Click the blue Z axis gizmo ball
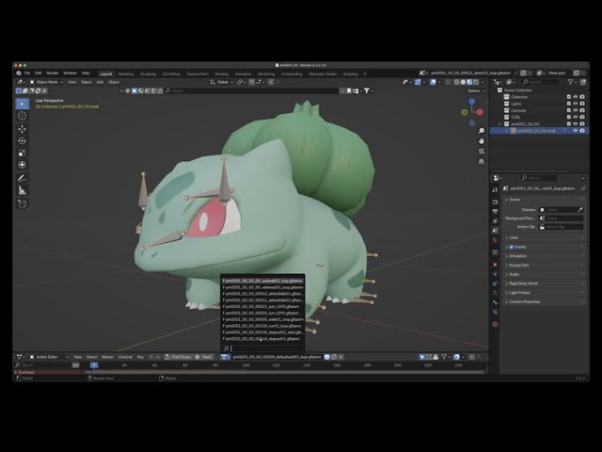602x452 pixels. [x=472, y=102]
